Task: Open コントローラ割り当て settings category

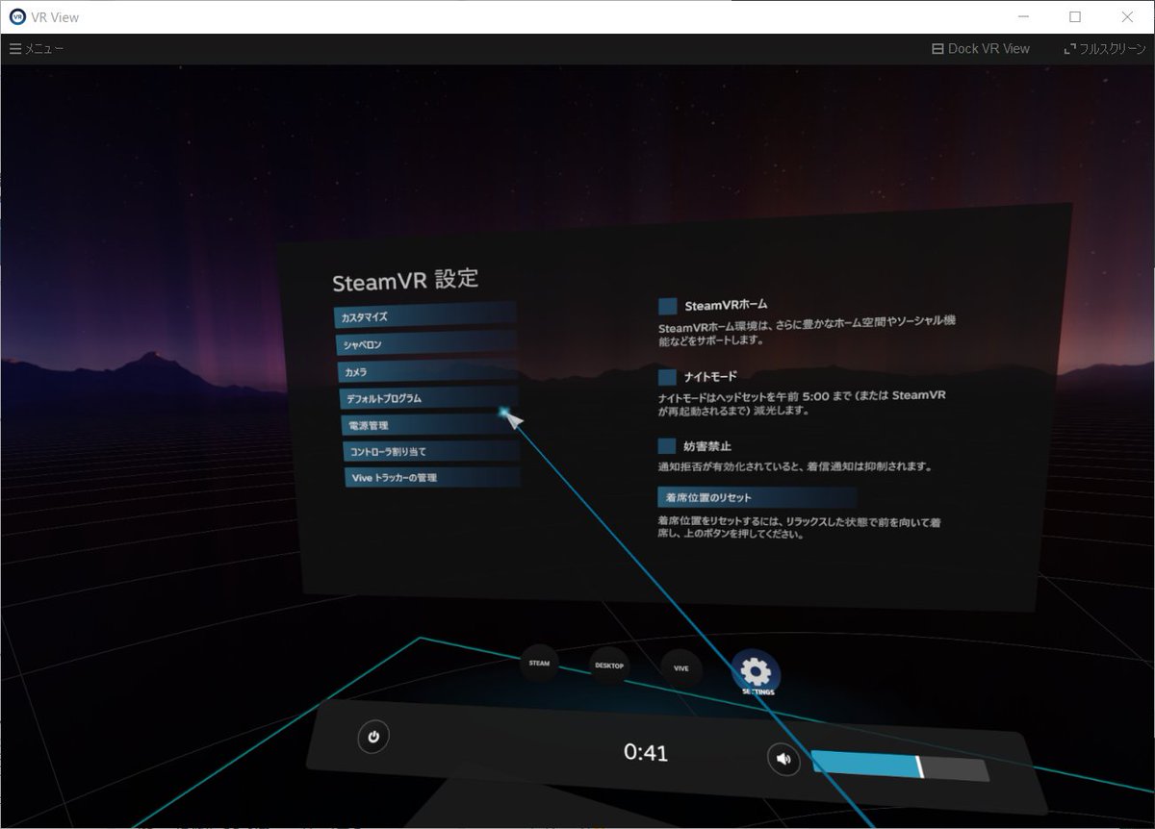Action: (431, 450)
